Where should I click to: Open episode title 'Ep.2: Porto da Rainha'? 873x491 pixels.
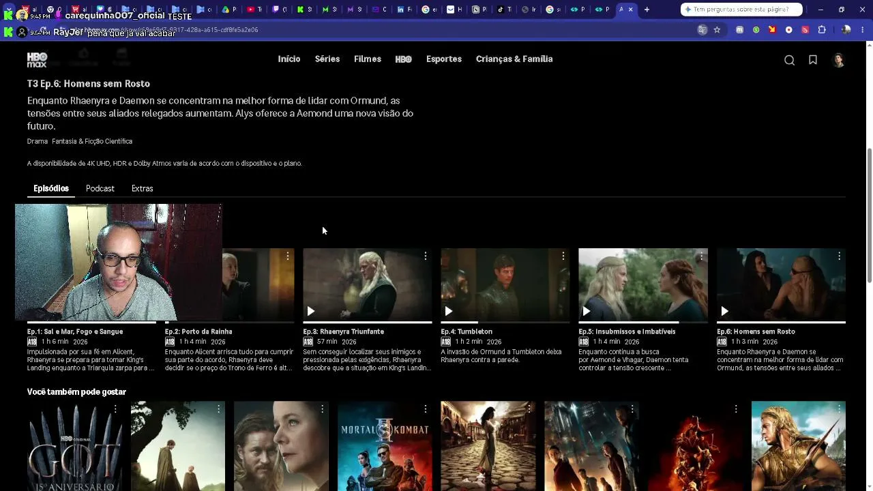coord(198,331)
